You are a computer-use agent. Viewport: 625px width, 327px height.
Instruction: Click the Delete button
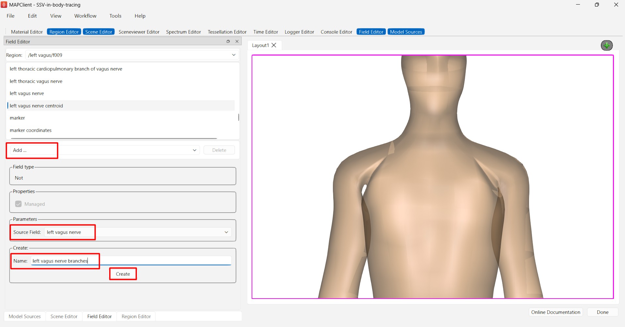(x=219, y=150)
